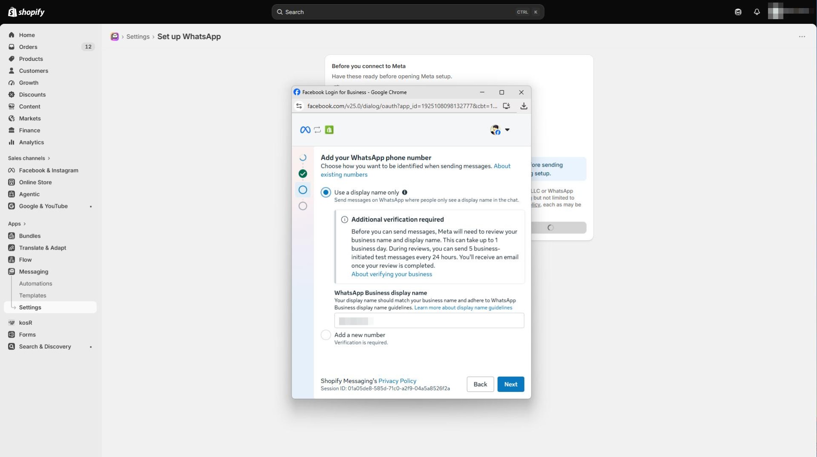This screenshot has width=817, height=457.
Task: Open the Analytics sidebar icon
Action: (x=11, y=142)
